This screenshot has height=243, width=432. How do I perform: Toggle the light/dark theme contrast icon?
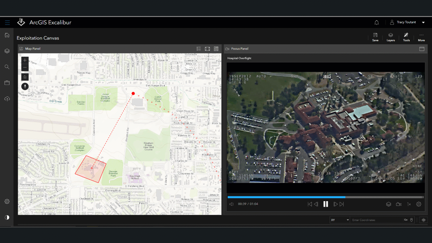(7, 217)
